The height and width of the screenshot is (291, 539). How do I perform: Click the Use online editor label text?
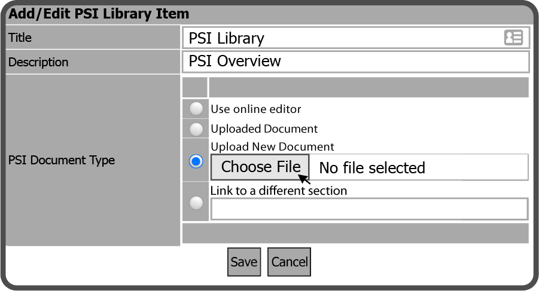pos(256,109)
